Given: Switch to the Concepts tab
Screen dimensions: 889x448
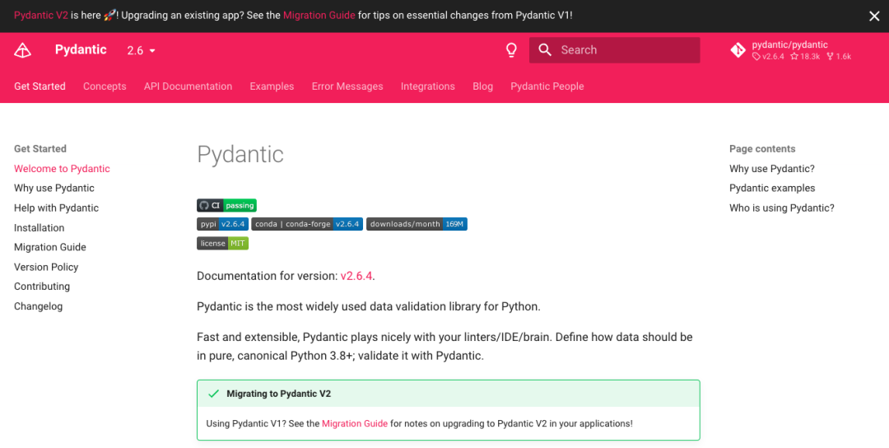Looking at the screenshot, I should [105, 86].
